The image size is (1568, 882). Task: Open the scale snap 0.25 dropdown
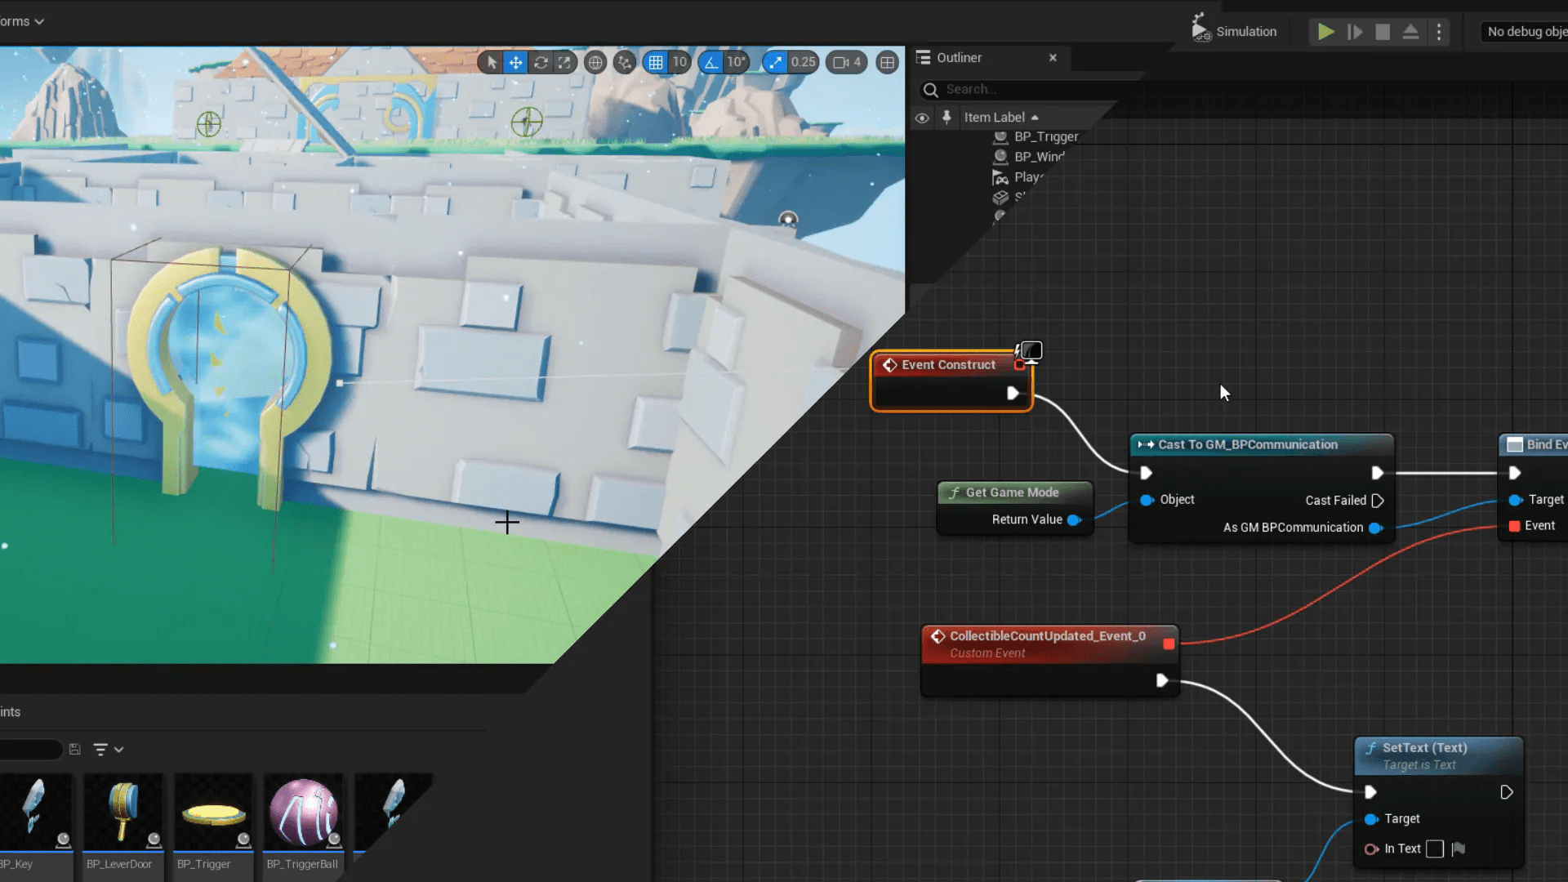click(x=803, y=62)
